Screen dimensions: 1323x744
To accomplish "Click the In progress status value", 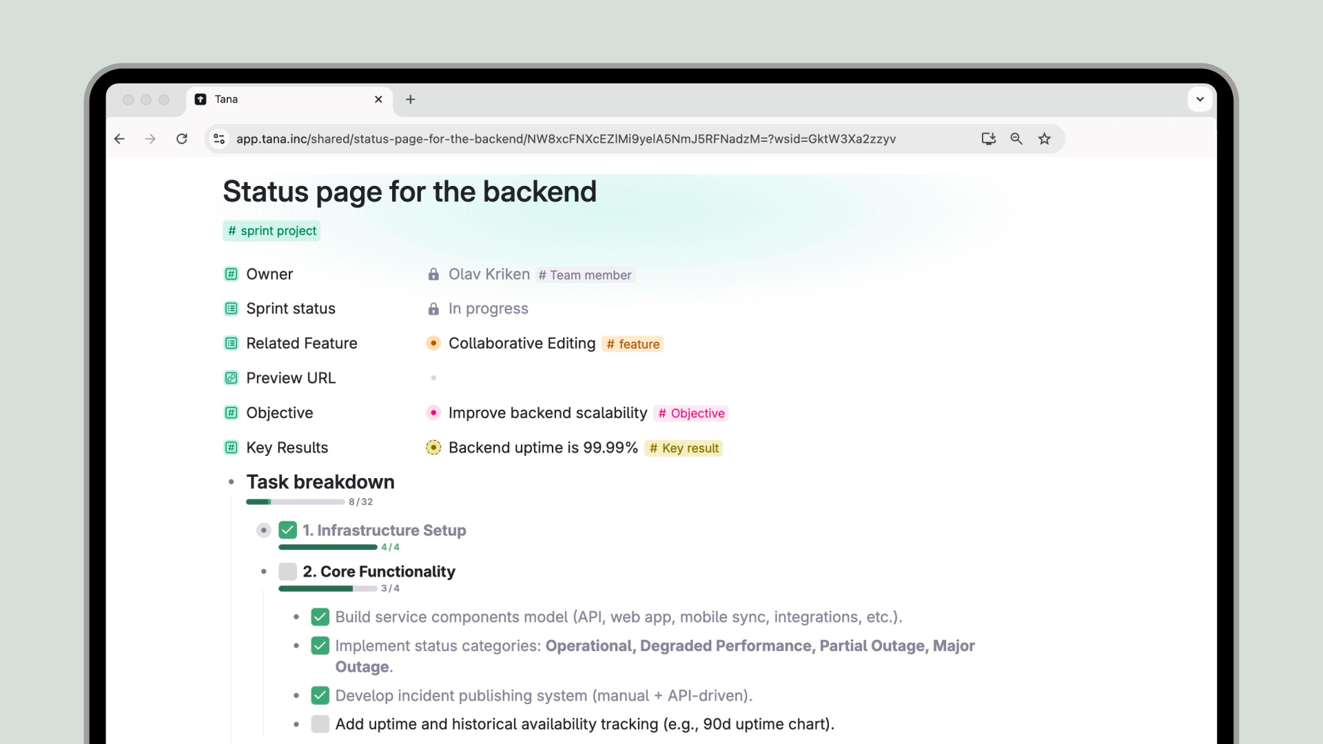I will (489, 309).
